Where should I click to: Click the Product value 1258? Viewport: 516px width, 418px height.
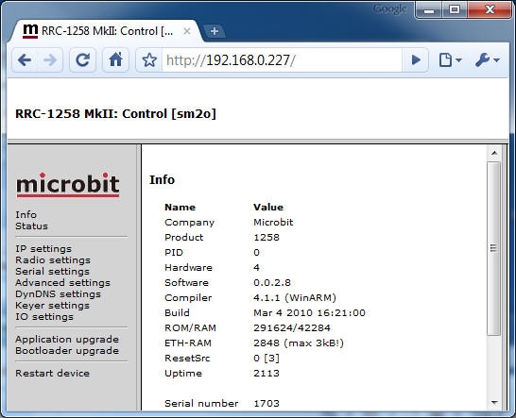(x=267, y=237)
